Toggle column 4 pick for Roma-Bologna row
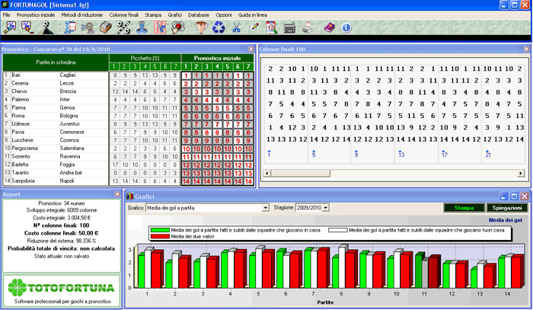 217,116
